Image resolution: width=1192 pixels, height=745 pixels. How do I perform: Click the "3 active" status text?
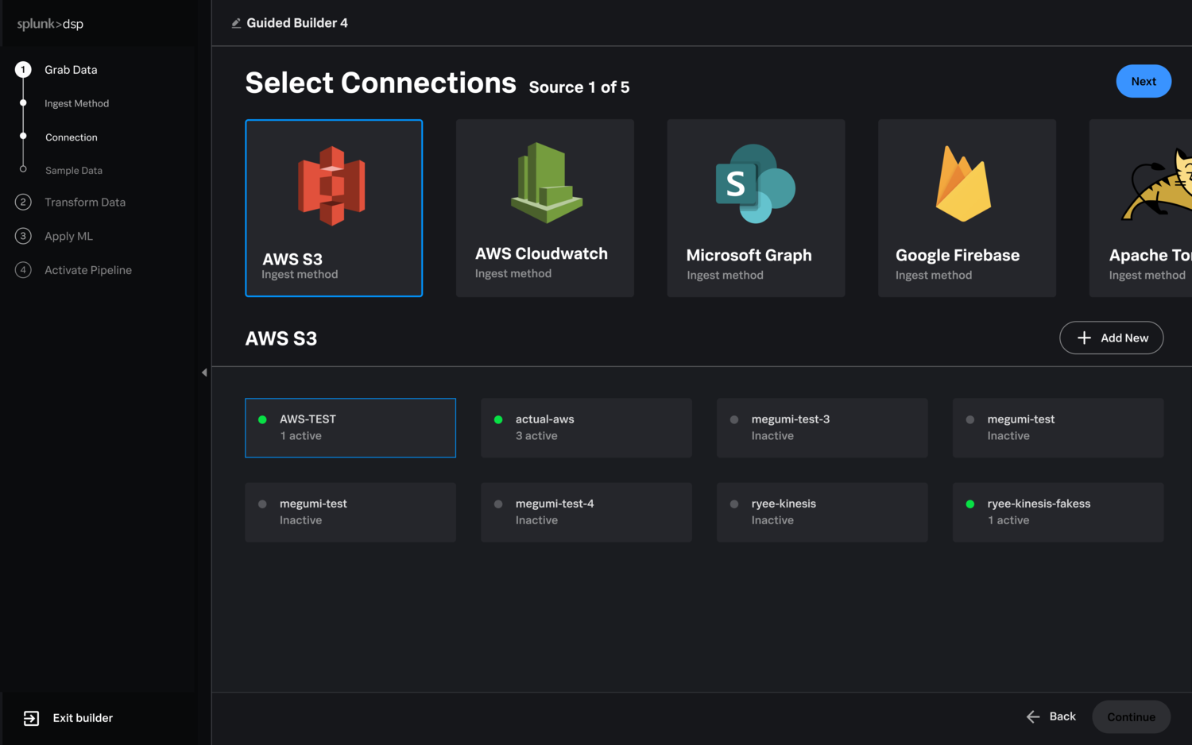click(x=536, y=436)
